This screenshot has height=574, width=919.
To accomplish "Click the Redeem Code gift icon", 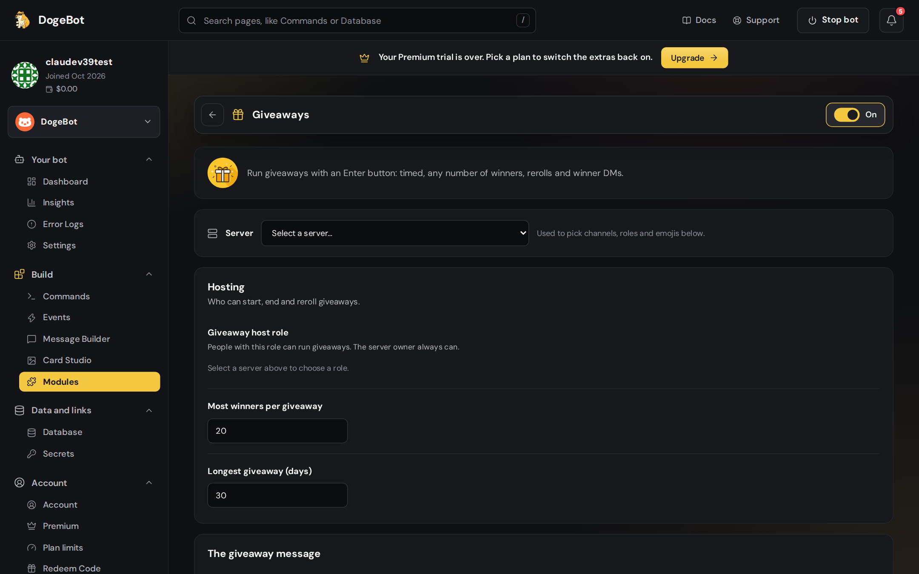I will click(31, 568).
